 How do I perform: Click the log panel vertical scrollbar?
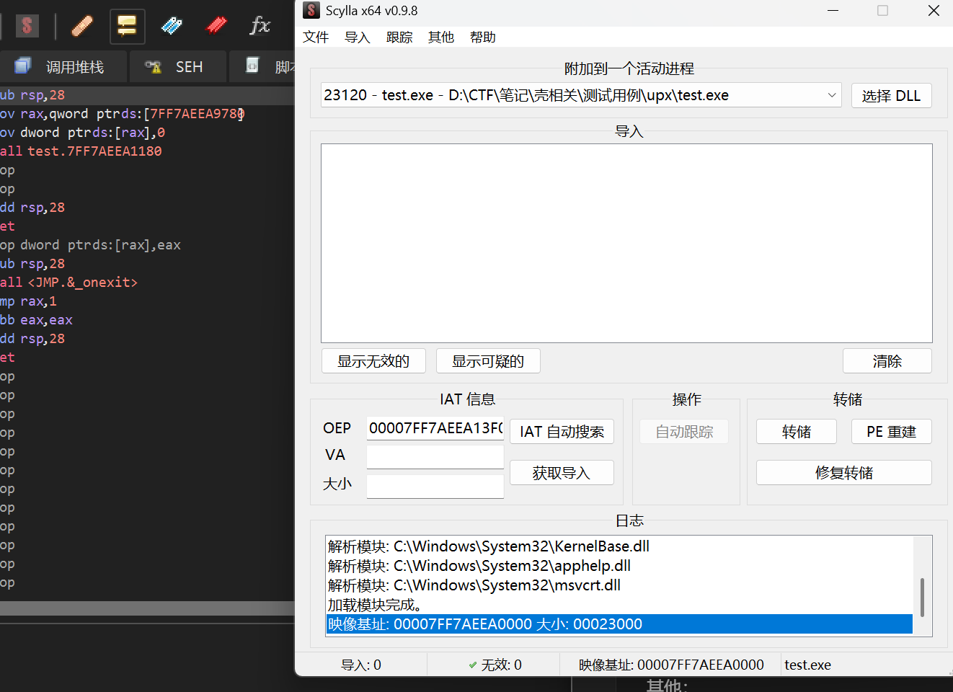[922, 597]
